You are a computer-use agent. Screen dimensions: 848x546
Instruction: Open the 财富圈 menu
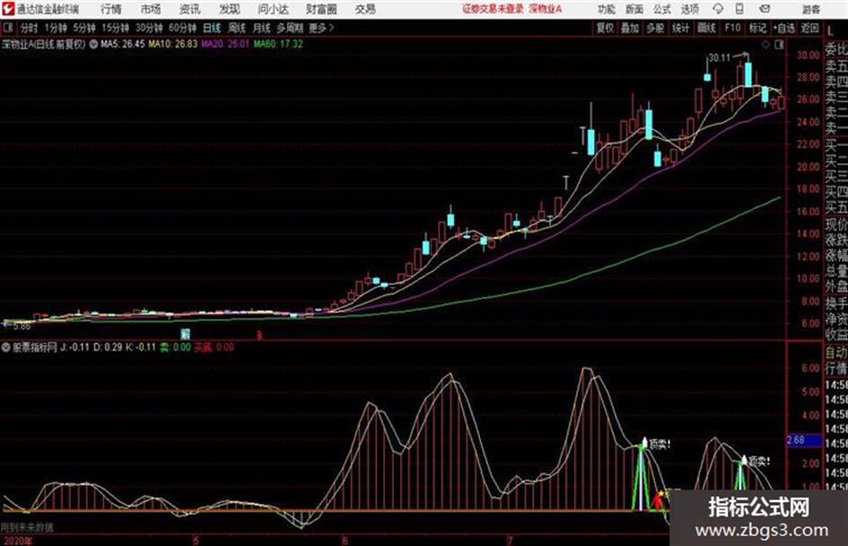(321, 9)
